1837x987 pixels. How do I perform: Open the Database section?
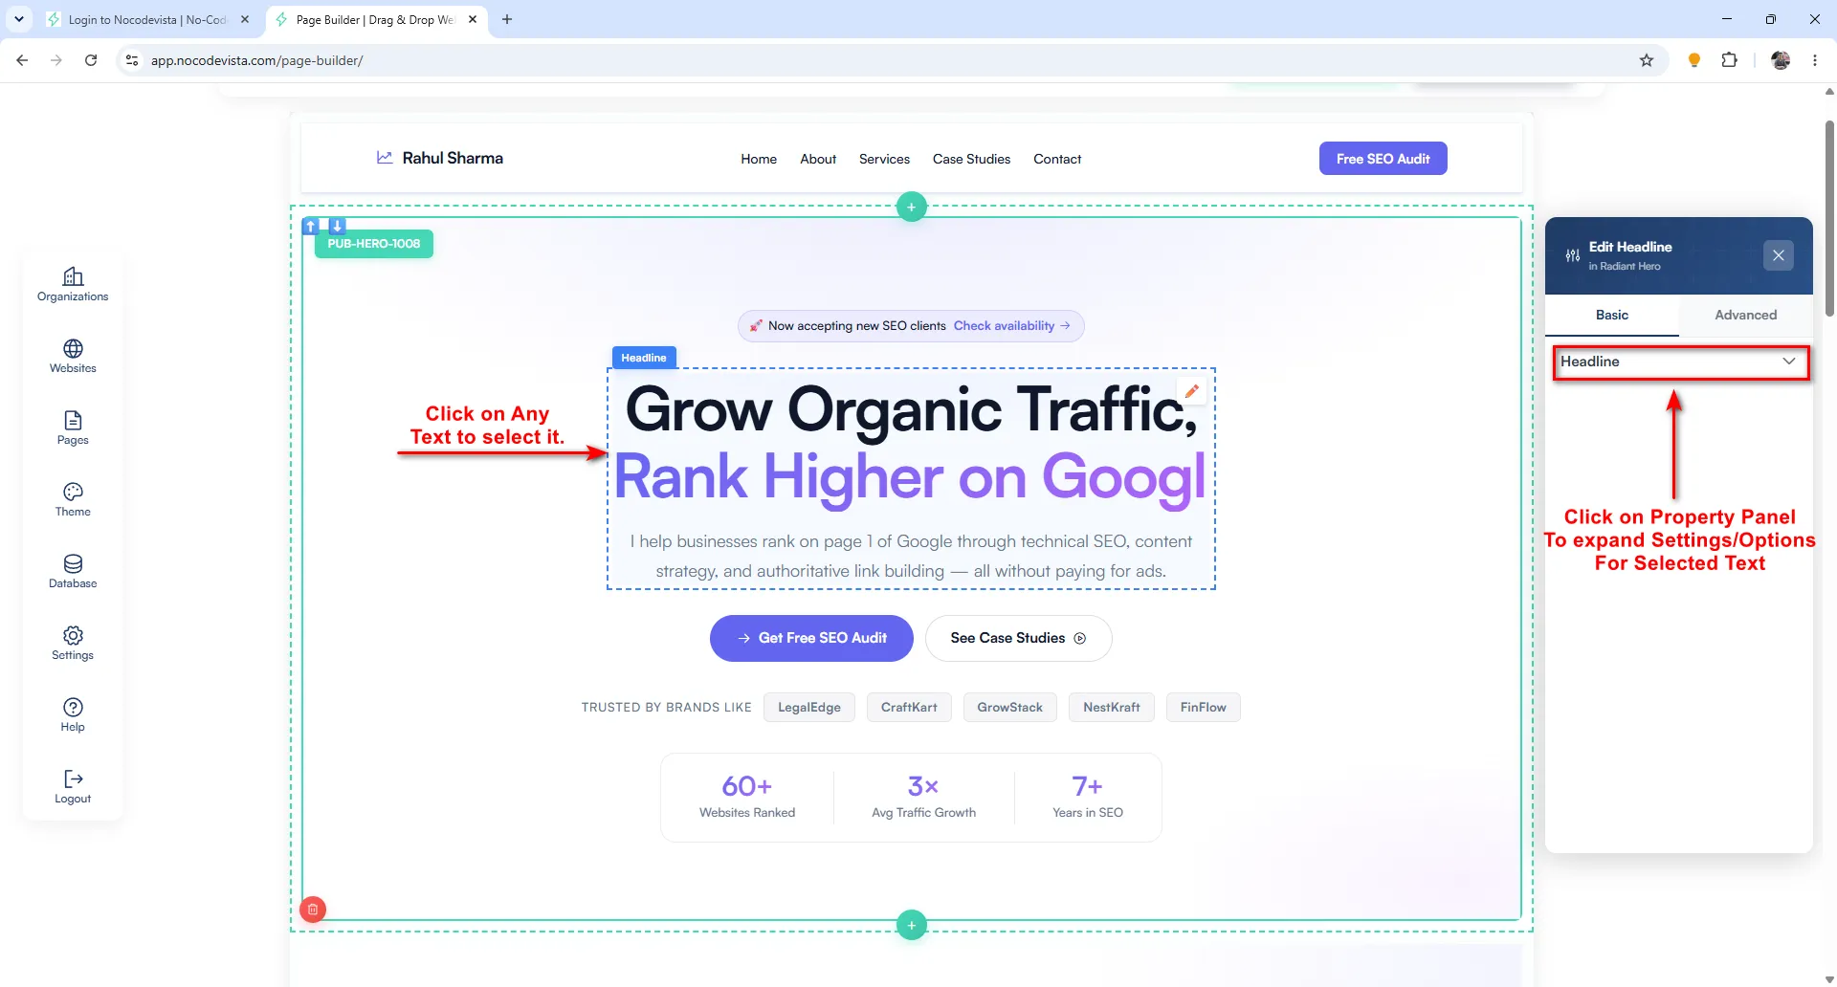[x=73, y=572]
